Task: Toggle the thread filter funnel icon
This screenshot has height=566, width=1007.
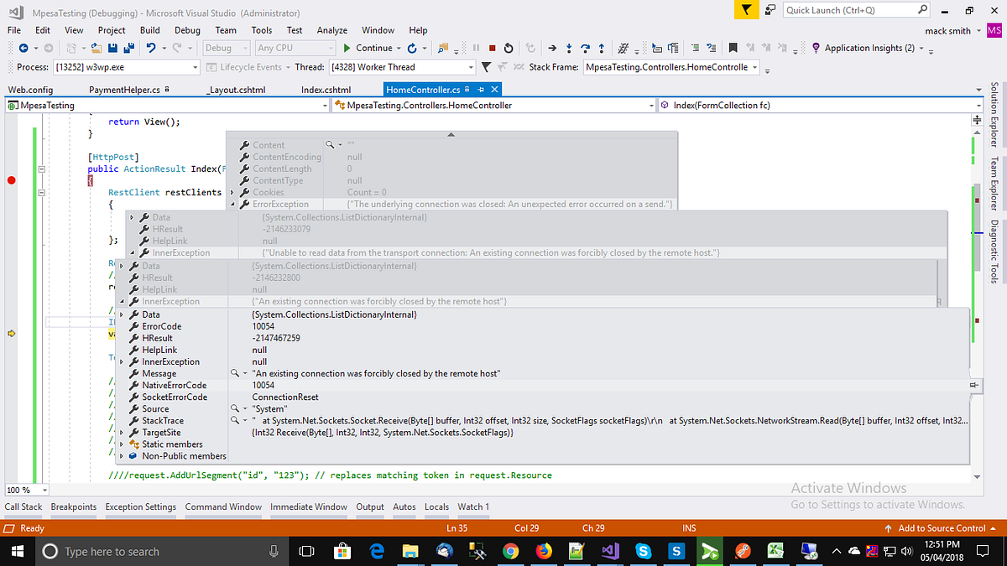Action: [x=485, y=67]
